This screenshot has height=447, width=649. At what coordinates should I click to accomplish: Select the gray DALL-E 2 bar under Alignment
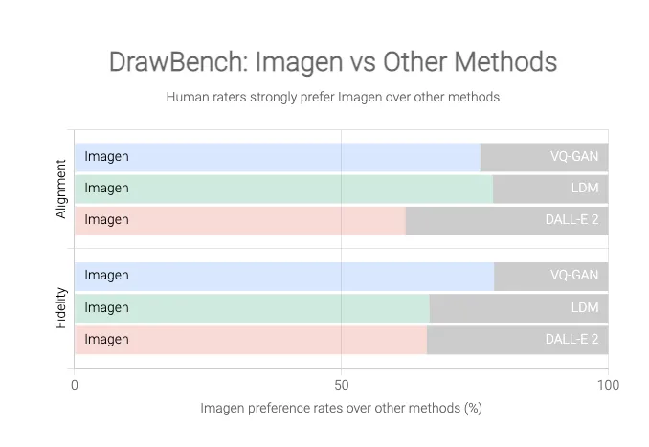point(506,220)
